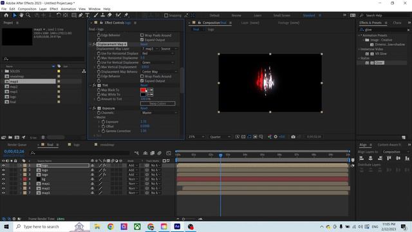Toggle the fx switch for Exposure effect
The width and height of the screenshot is (412, 232).
tap(94, 108)
